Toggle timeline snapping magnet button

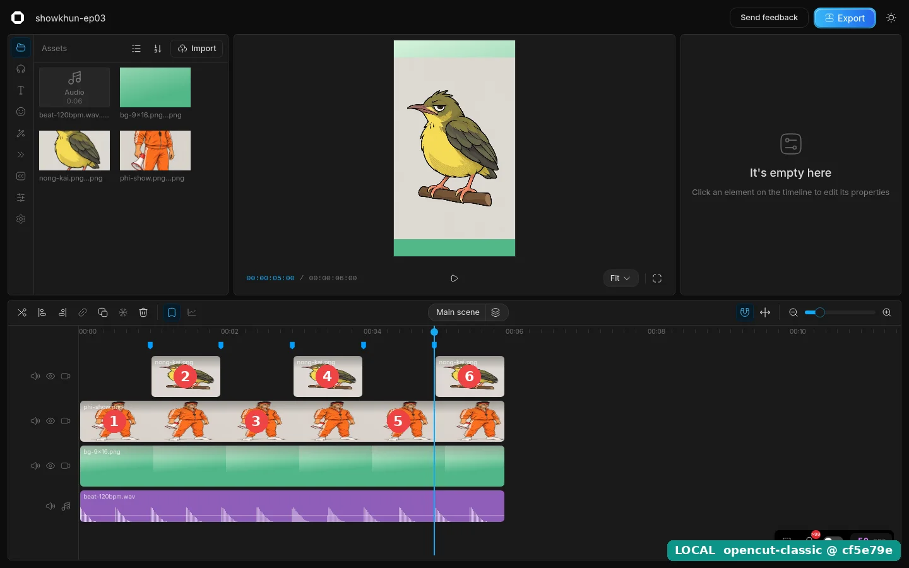745,312
